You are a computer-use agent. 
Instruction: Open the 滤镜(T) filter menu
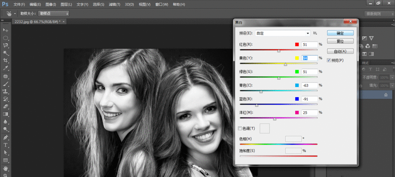click(114, 4)
